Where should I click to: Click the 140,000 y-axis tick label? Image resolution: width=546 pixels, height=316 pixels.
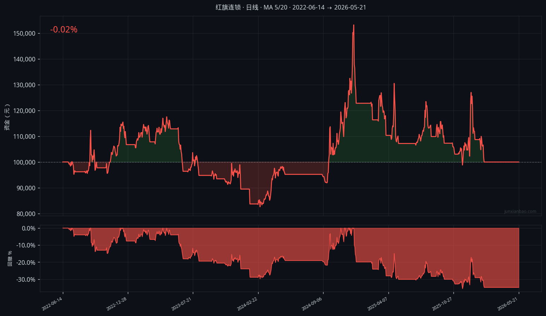(24, 59)
